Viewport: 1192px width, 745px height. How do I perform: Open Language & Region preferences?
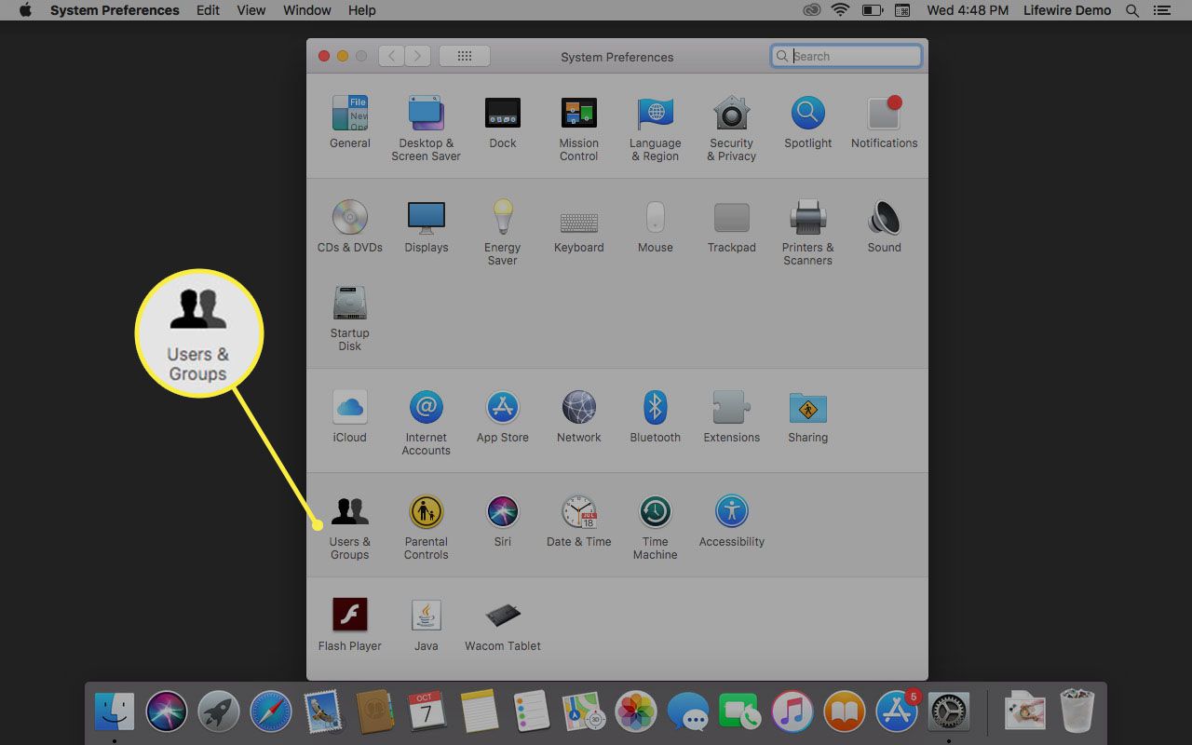coord(656,128)
